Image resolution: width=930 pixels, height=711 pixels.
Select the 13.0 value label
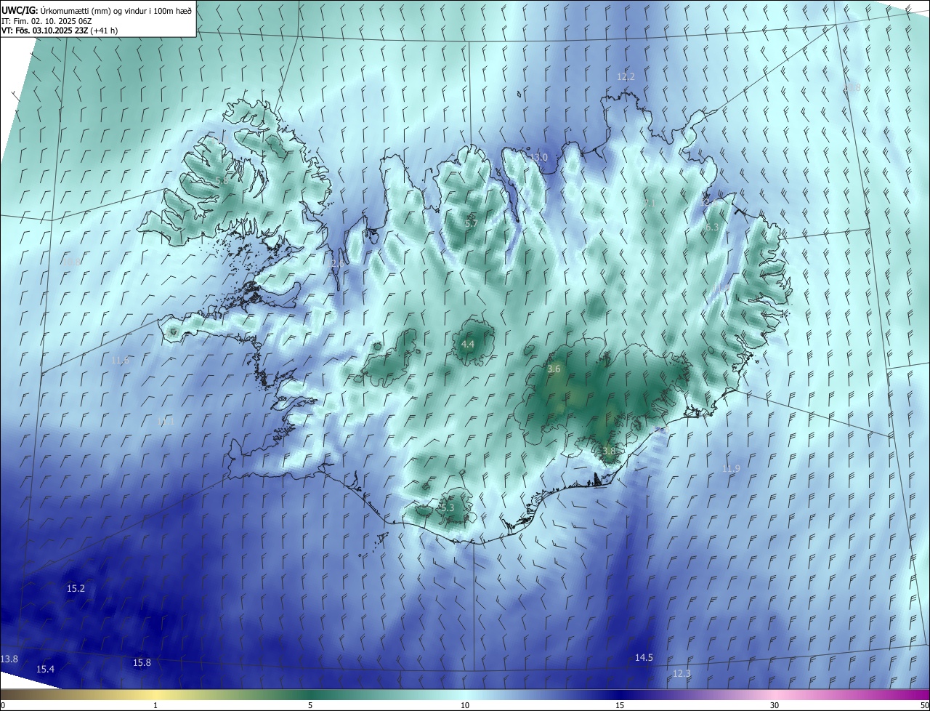(538, 157)
